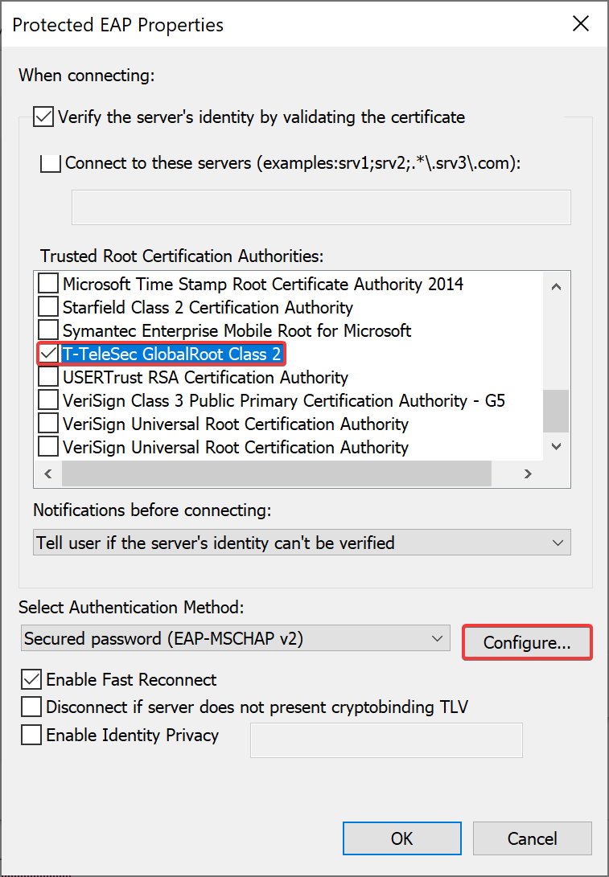Click the horizontal scroll left arrow
The width and height of the screenshot is (609, 877).
(x=48, y=474)
